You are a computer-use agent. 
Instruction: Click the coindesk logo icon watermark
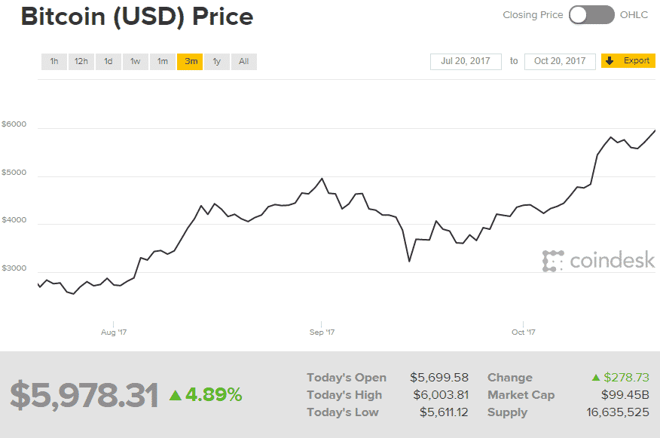[x=553, y=261]
